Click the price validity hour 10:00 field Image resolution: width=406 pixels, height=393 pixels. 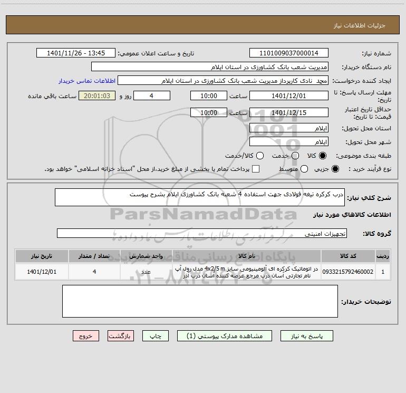209,113
